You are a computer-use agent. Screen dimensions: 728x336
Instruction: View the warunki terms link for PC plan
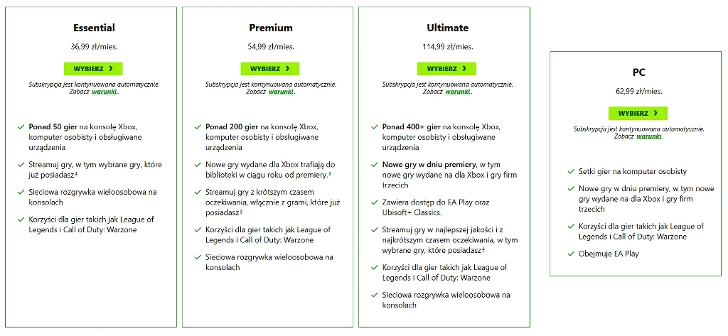point(649,136)
